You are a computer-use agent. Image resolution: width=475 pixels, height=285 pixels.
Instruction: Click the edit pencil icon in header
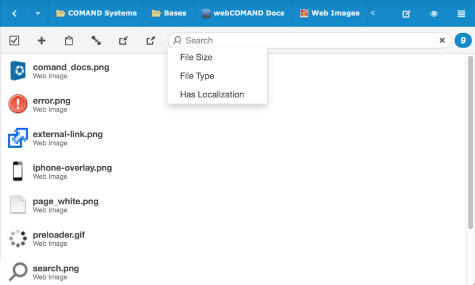[x=407, y=14]
